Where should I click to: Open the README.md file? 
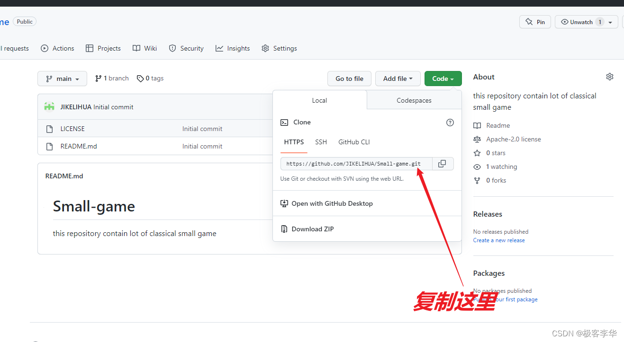tap(79, 146)
